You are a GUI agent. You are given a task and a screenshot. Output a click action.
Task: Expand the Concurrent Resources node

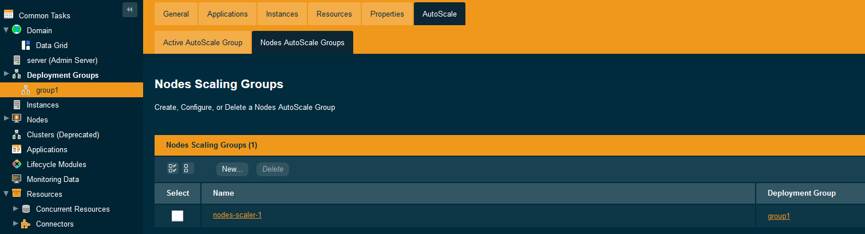(x=15, y=208)
